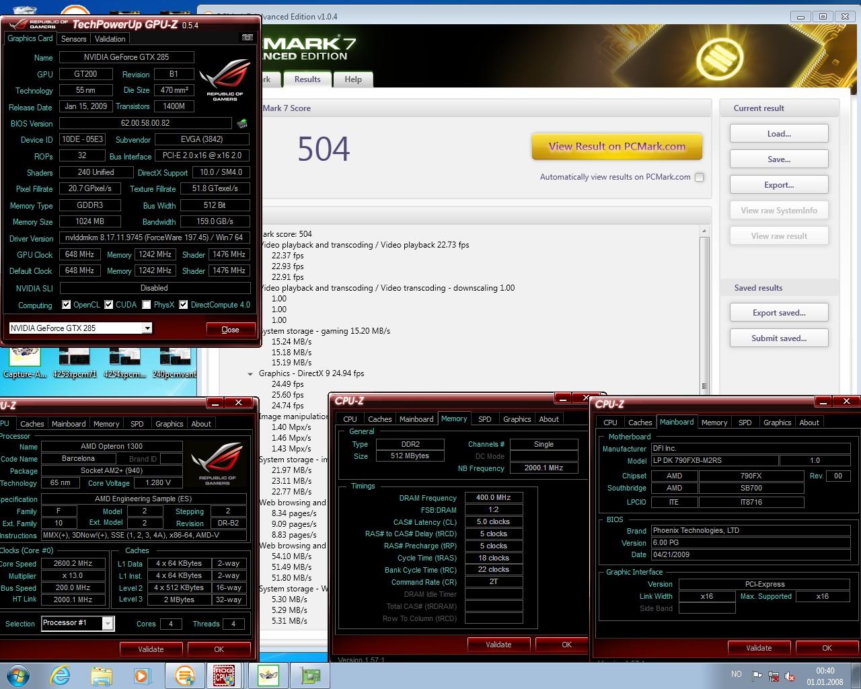Click the Export... button under Current result
This screenshot has width=861, height=689.
[779, 185]
